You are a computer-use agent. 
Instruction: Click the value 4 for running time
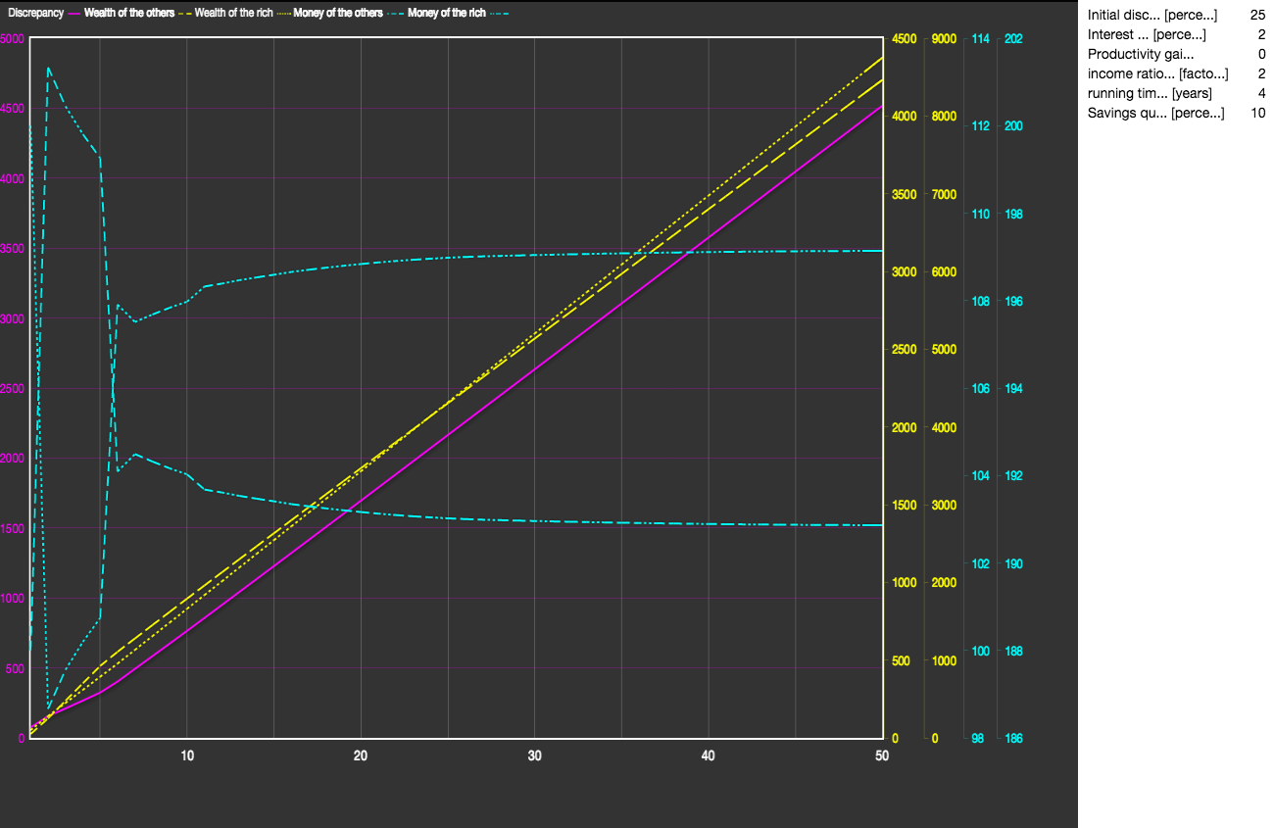pyautogui.click(x=1261, y=93)
